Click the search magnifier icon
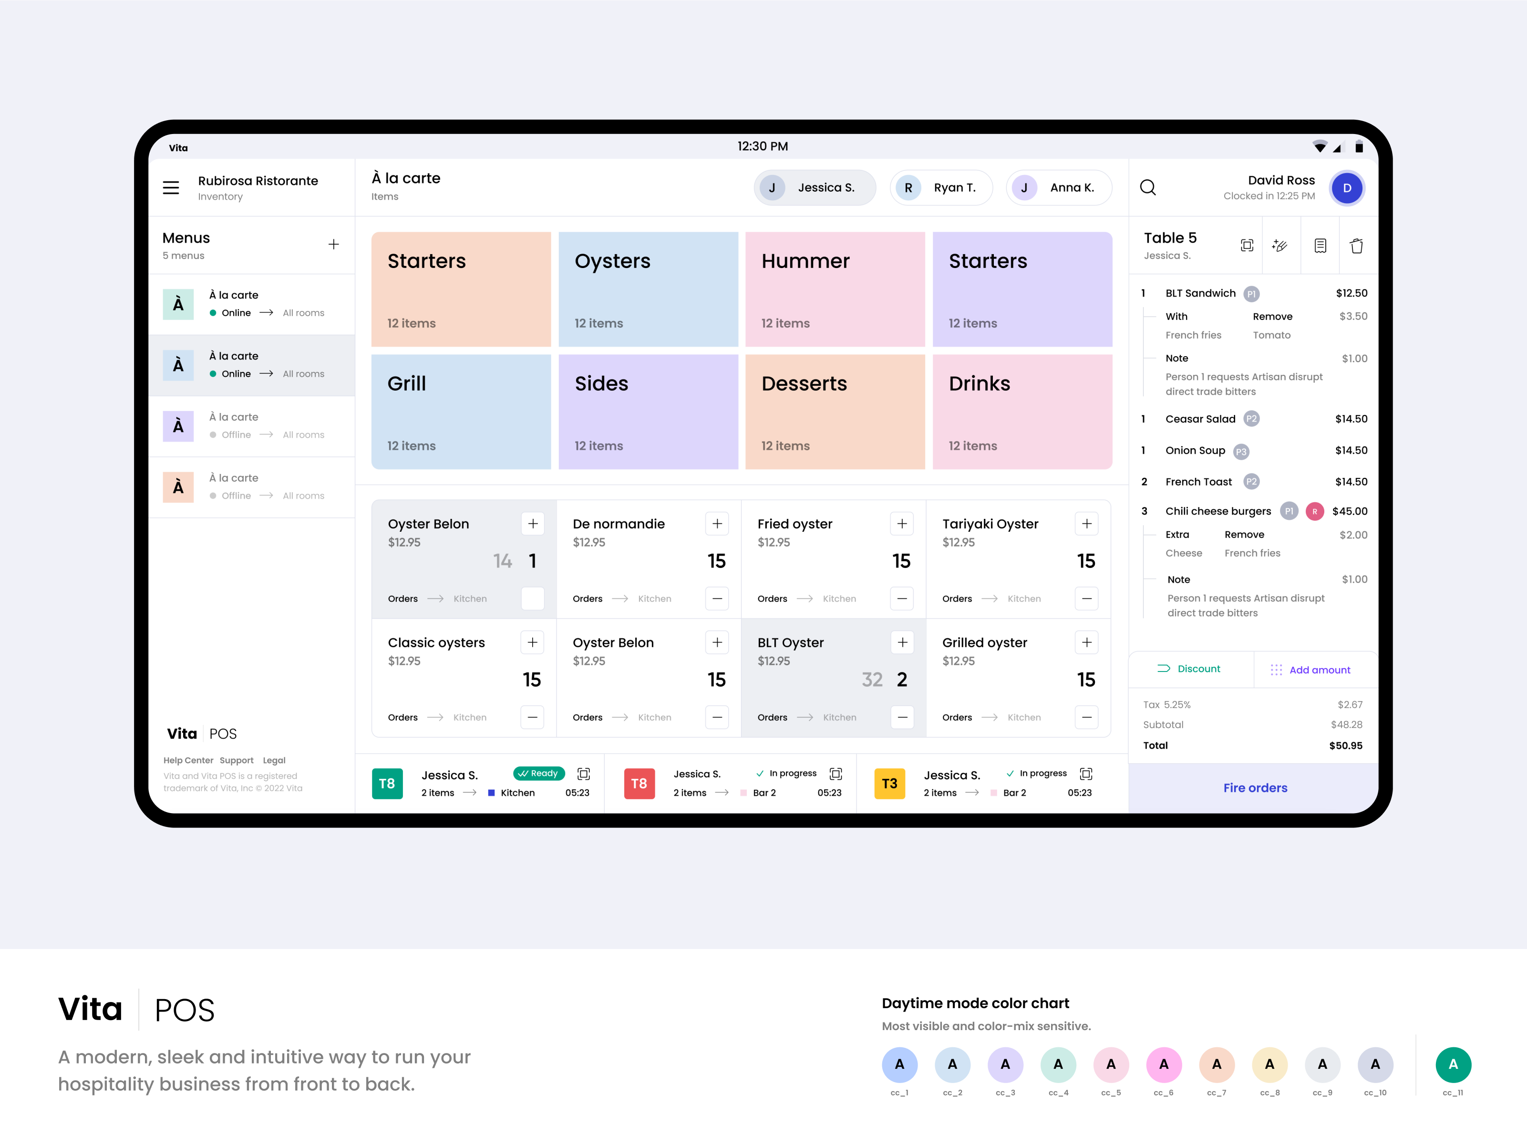 click(x=1147, y=188)
